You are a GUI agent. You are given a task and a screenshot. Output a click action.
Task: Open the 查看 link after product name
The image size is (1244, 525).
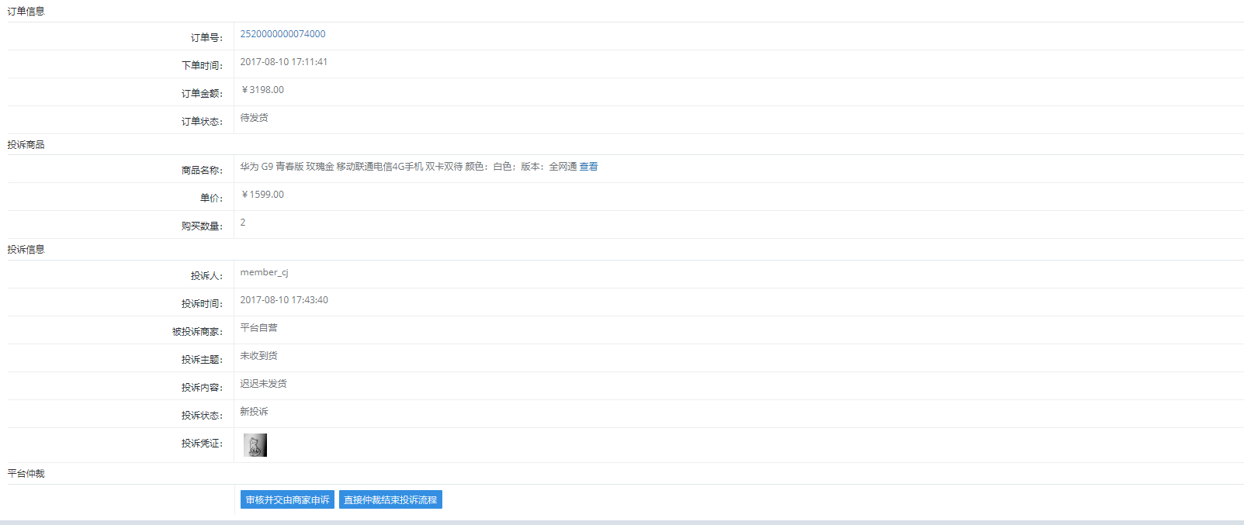pos(589,167)
